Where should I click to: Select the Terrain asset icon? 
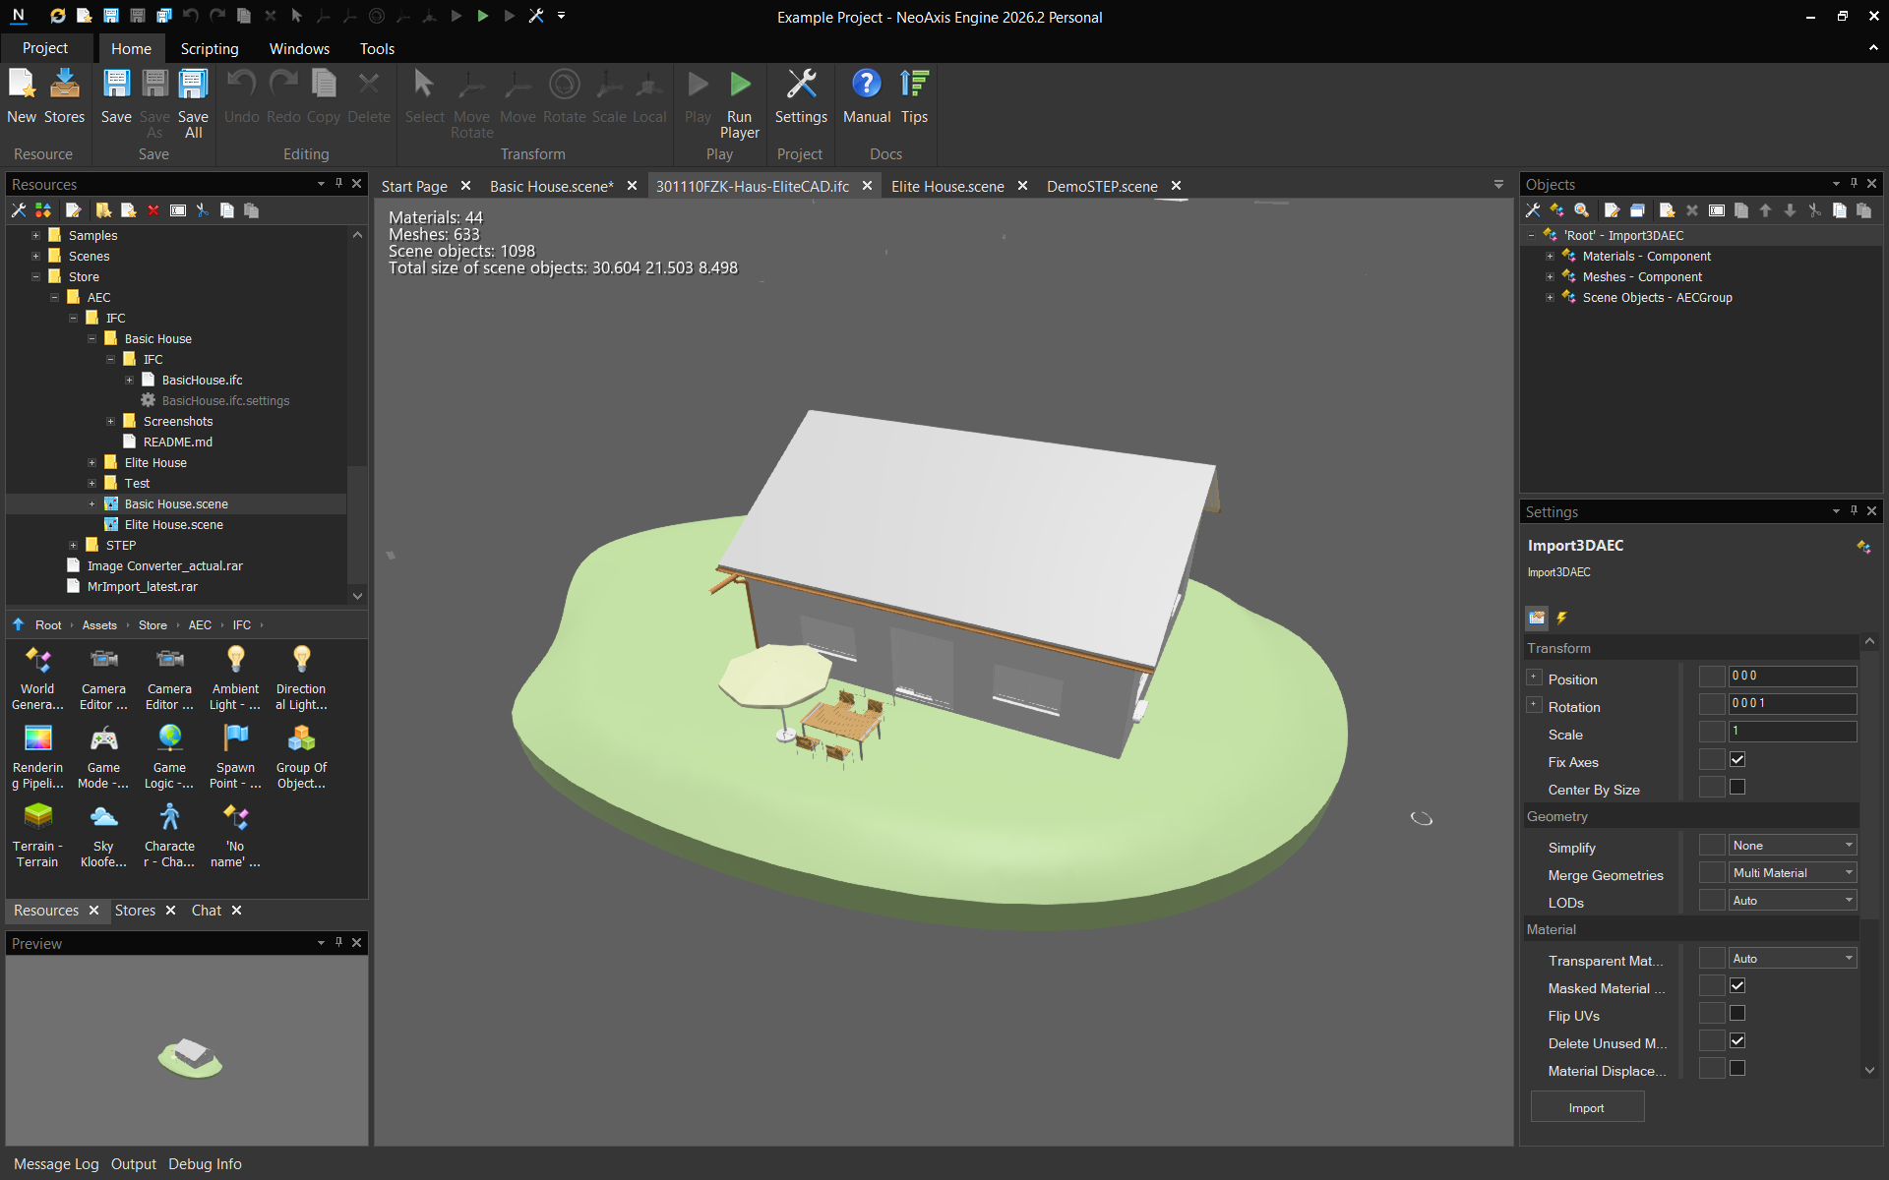(37, 816)
